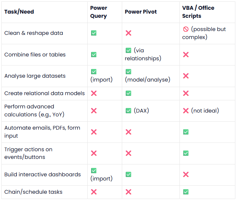The width and height of the screenshot is (236, 200).
Task: Click the green checkmark beside via relationships
Action: click(x=128, y=50)
